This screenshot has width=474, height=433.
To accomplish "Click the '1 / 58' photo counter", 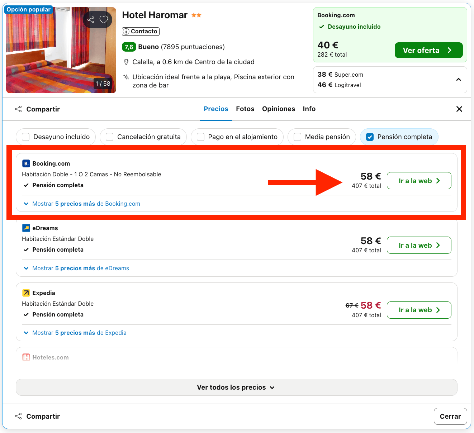I will click(103, 84).
